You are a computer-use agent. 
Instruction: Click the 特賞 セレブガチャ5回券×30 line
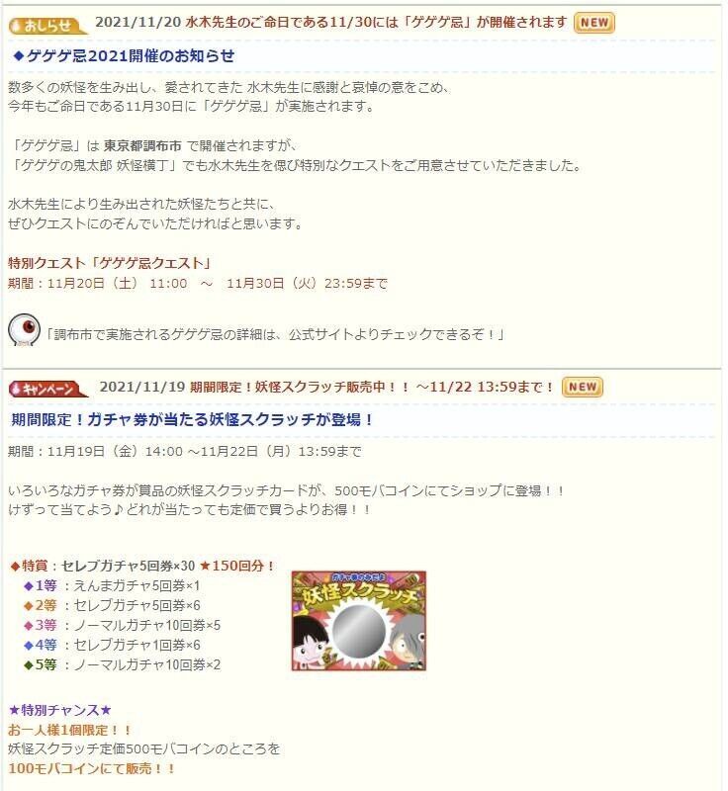[x=142, y=566]
